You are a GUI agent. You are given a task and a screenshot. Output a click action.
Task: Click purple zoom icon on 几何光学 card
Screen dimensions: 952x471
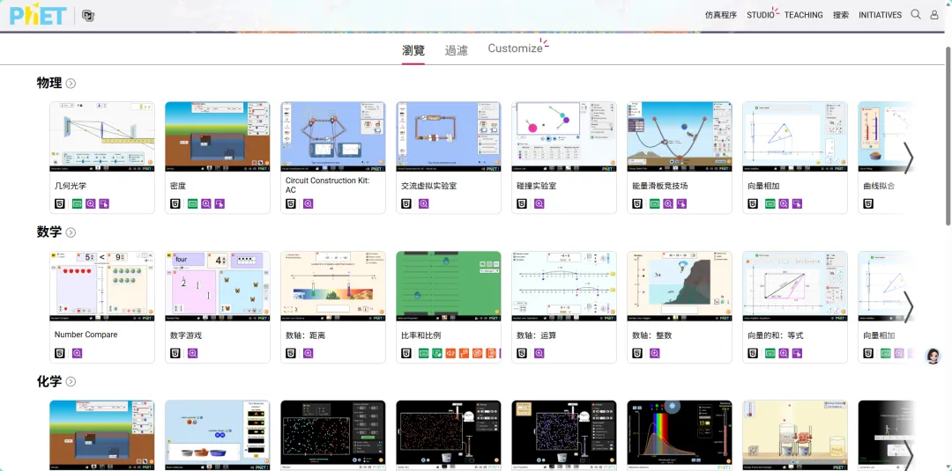91,203
